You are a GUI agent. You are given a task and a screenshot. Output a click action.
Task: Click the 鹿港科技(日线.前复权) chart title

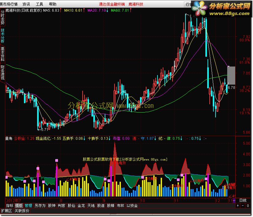click(x=24, y=10)
